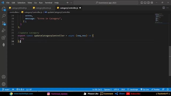This screenshot has width=171, height=96.
Task: Toggle primary side bar layout icon
Action: [142, 3]
